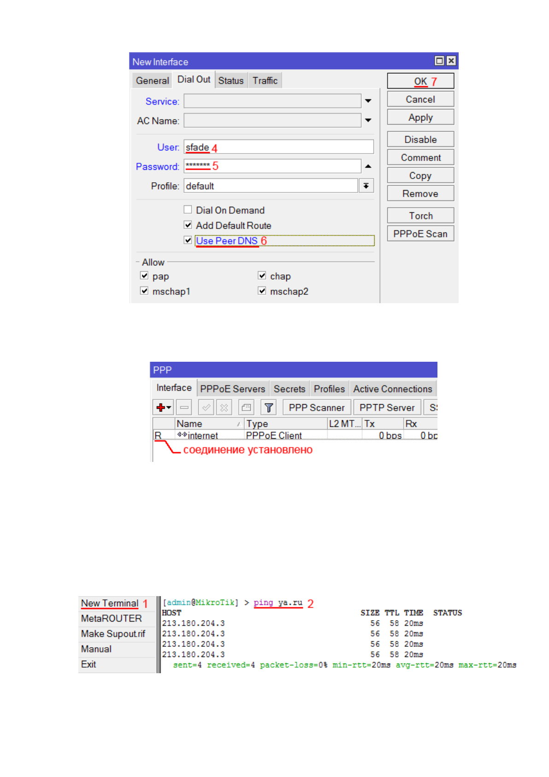
Task: Click the OK button
Action: tap(420, 81)
